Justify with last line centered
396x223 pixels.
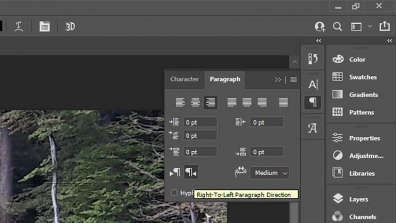(x=247, y=102)
